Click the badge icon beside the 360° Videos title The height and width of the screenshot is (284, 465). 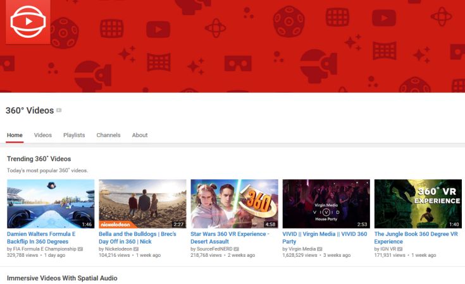[59, 110]
